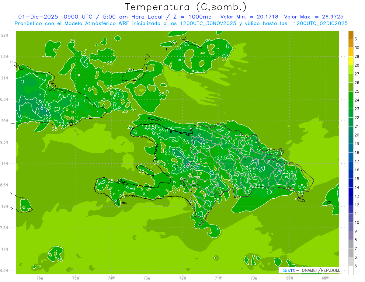
Task: Click the '15' colorbar scale label
Action: coord(357,179)
